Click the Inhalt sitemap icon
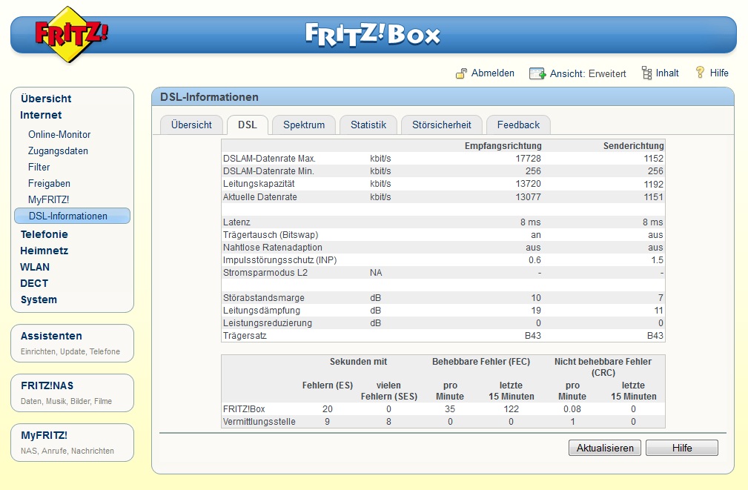The width and height of the screenshot is (748, 490). (x=647, y=73)
